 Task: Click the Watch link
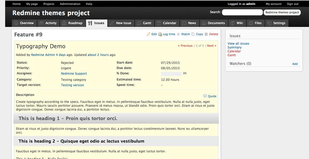click(185, 34)
